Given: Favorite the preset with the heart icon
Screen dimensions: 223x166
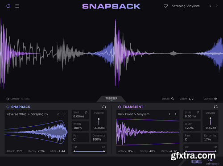Looking at the screenshot, I should (x=165, y=6).
